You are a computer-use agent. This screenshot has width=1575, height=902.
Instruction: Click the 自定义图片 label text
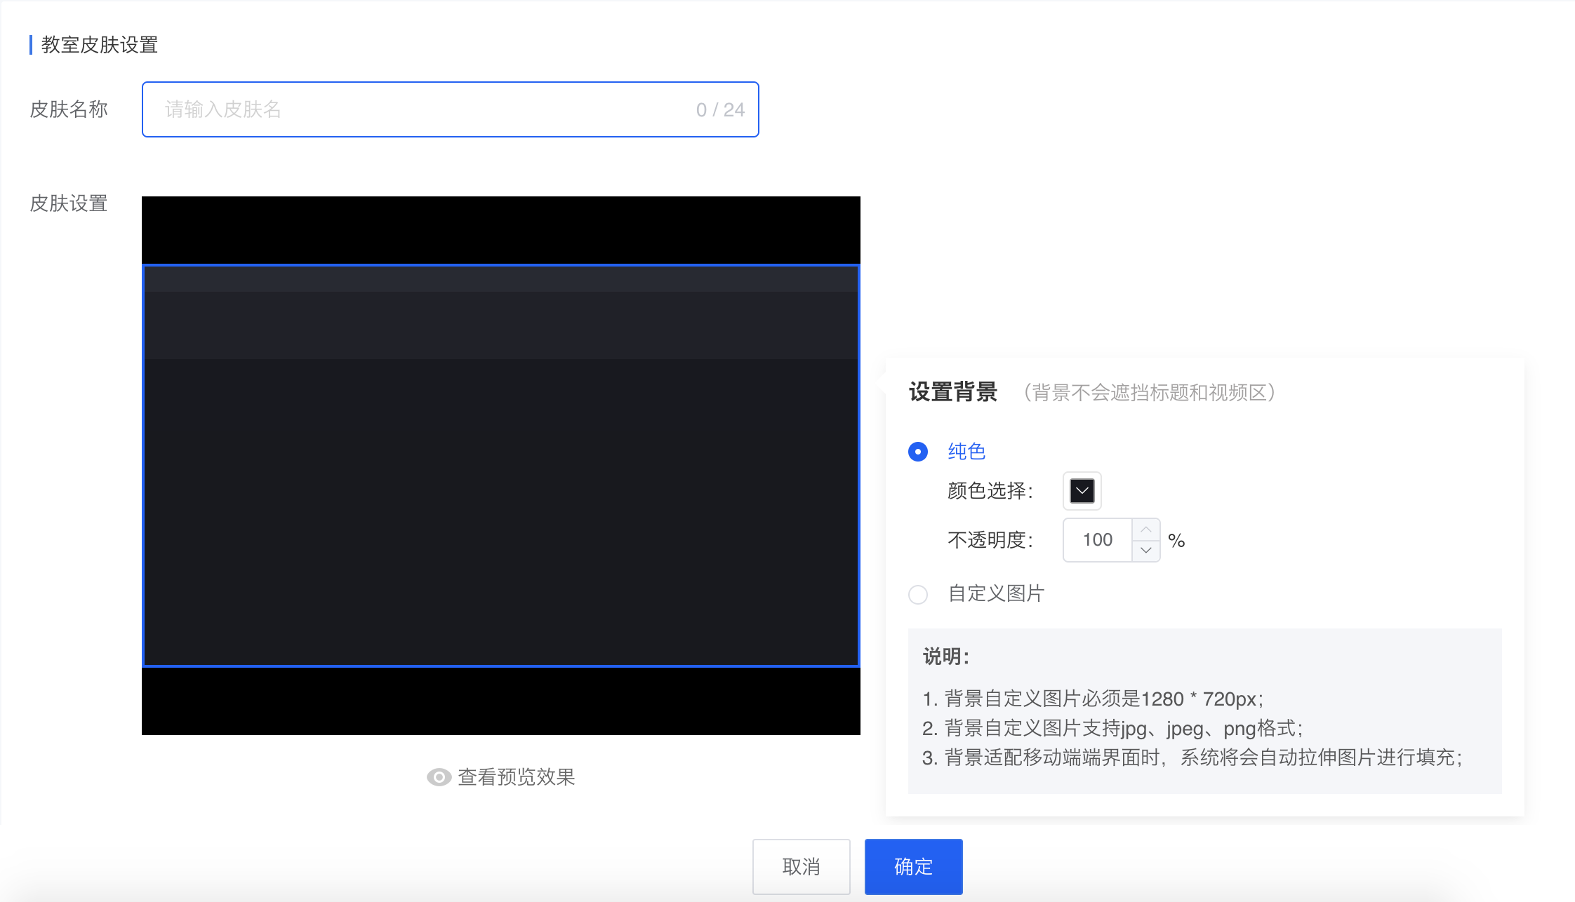(996, 594)
